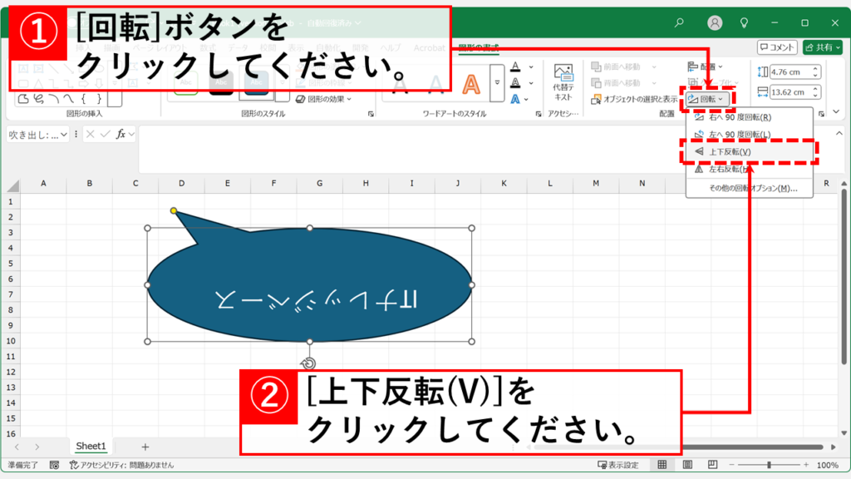The image size is (851, 479).
Task: Click the text fill color A icon
Action: pyautogui.click(x=515, y=67)
